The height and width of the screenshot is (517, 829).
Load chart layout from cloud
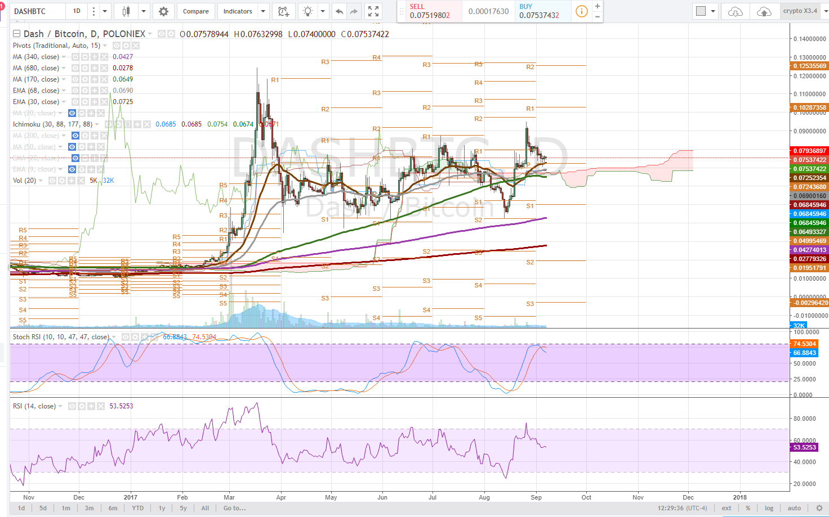(735, 11)
